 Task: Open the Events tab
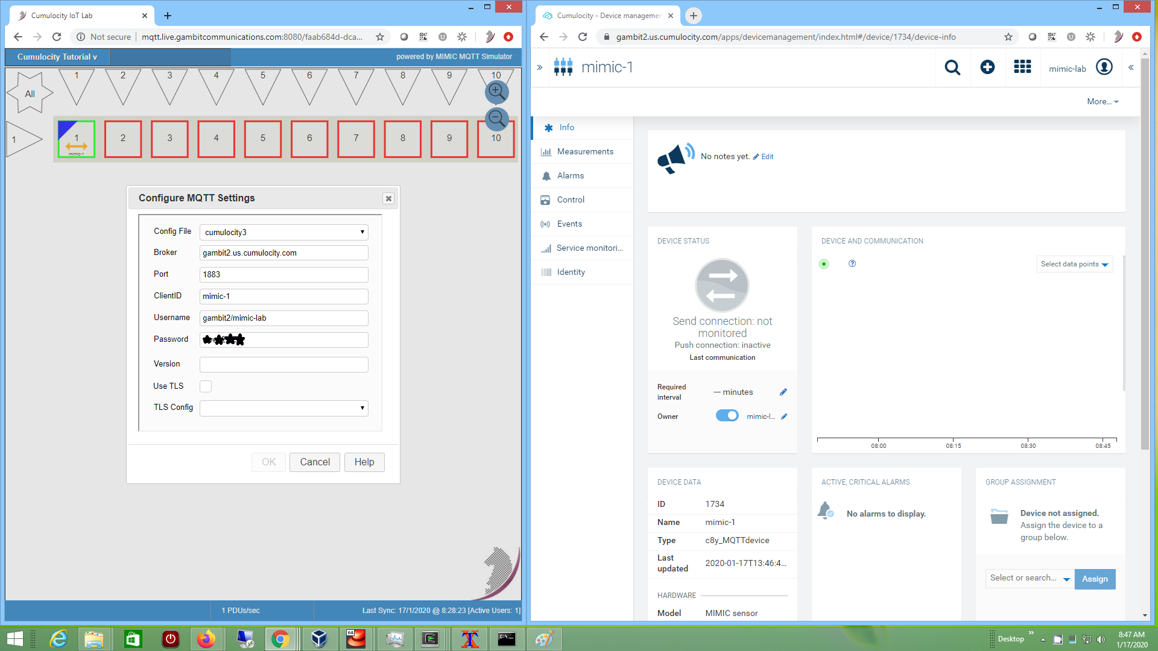(583, 224)
